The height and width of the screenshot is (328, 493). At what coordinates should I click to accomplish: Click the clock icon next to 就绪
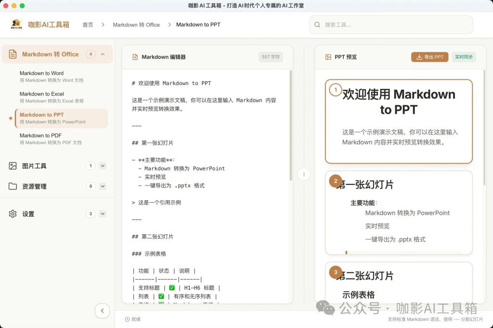point(126,319)
